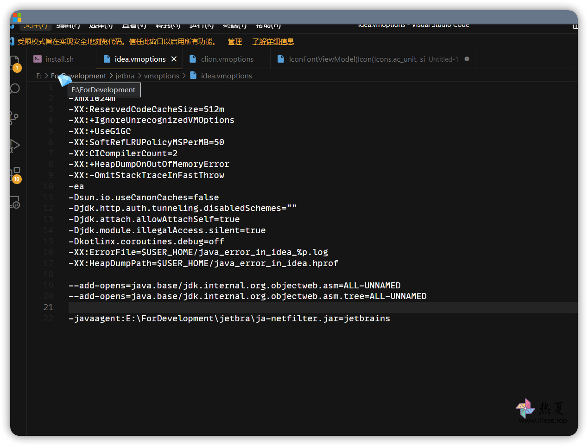Expand the E: drive breadcrumb
This screenshot has height=446, width=588.
pyautogui.click(x=39, y=76)
